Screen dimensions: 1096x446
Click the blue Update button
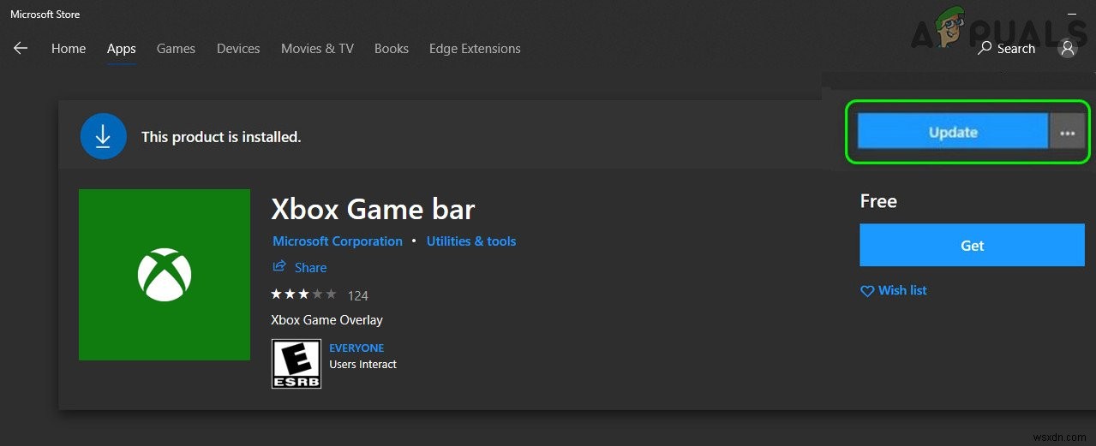tap(953, 132)
